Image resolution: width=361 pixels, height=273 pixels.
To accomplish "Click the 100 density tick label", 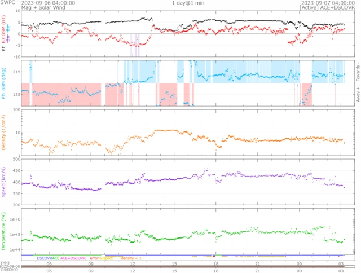I will (16, 110).
